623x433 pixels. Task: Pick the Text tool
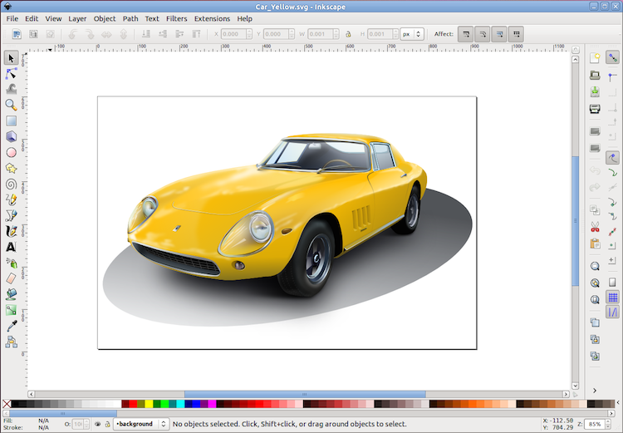pyautogui.click(x=11, y=247)
